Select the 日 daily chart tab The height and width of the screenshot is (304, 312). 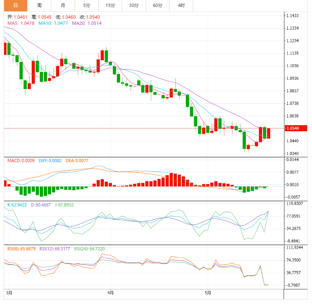pos(15,6)
